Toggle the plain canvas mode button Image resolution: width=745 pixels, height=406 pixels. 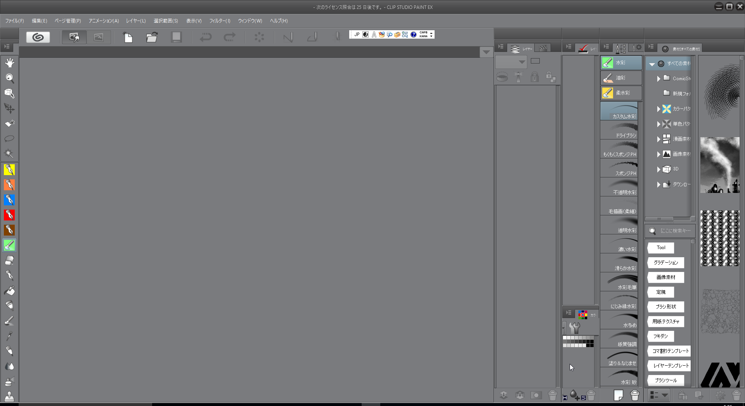pyautogui.click(x=99, y=37)
